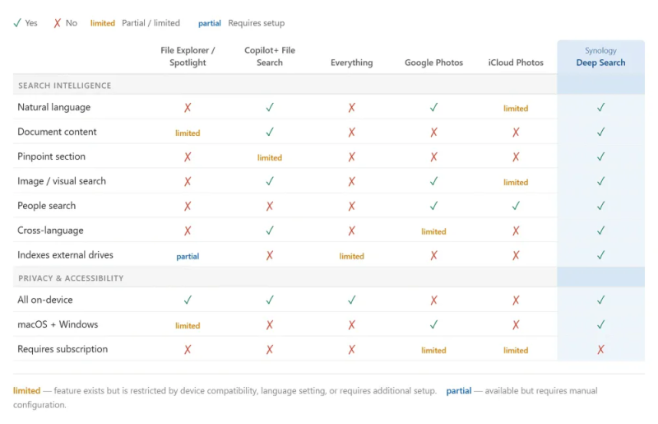Click the X for Natural language under File Explorer / Spotlight
The width and height of the screenshot is (658, 424).
[188, 108]
